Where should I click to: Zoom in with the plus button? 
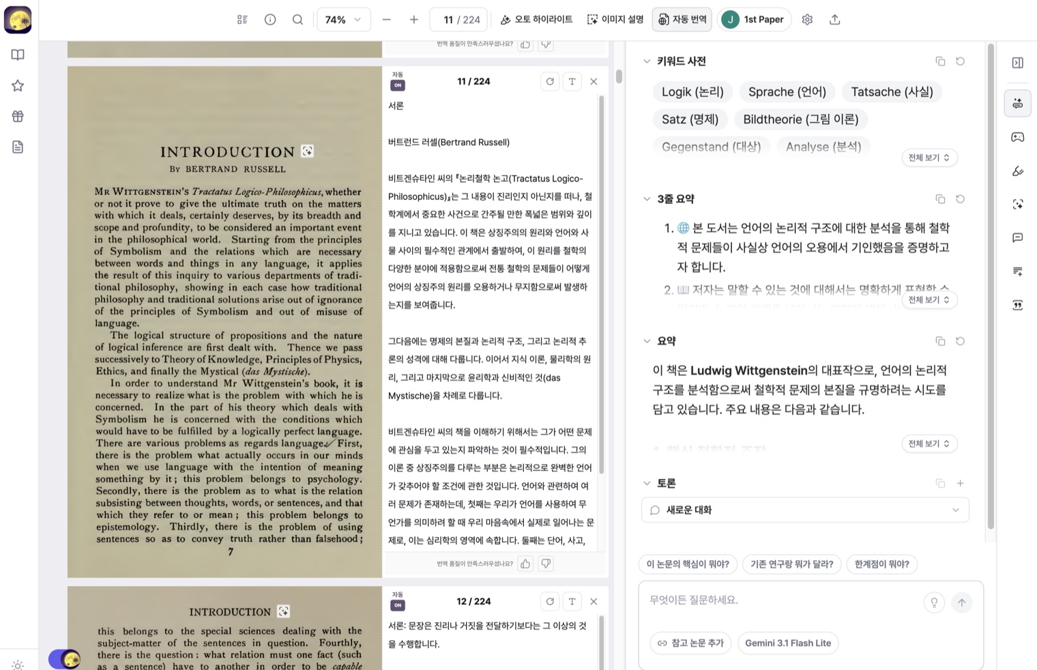tap(414, 20)
